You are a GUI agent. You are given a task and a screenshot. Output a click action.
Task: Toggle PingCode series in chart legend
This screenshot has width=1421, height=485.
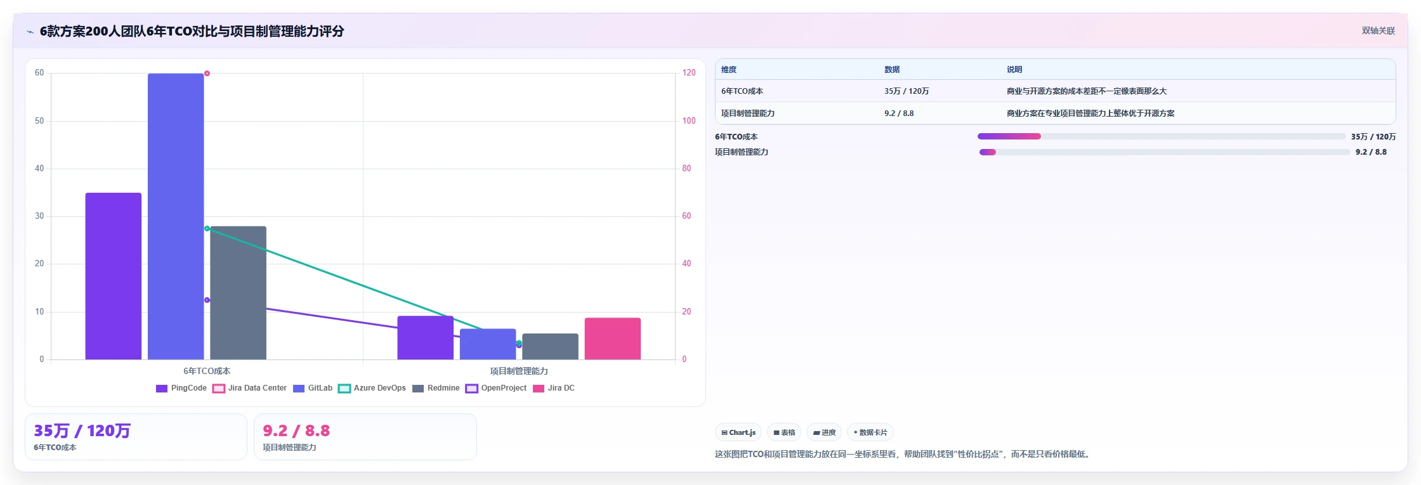(181, 388)
